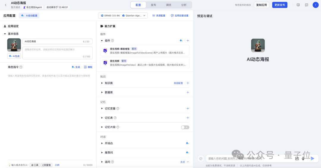The height and width of the screenshot is (168, 321).
Task: Click the AI自动配置 button
Action: tap(29, 15)
